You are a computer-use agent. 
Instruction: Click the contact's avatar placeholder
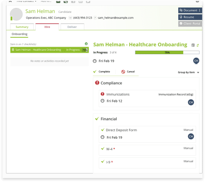click(16, 14)
